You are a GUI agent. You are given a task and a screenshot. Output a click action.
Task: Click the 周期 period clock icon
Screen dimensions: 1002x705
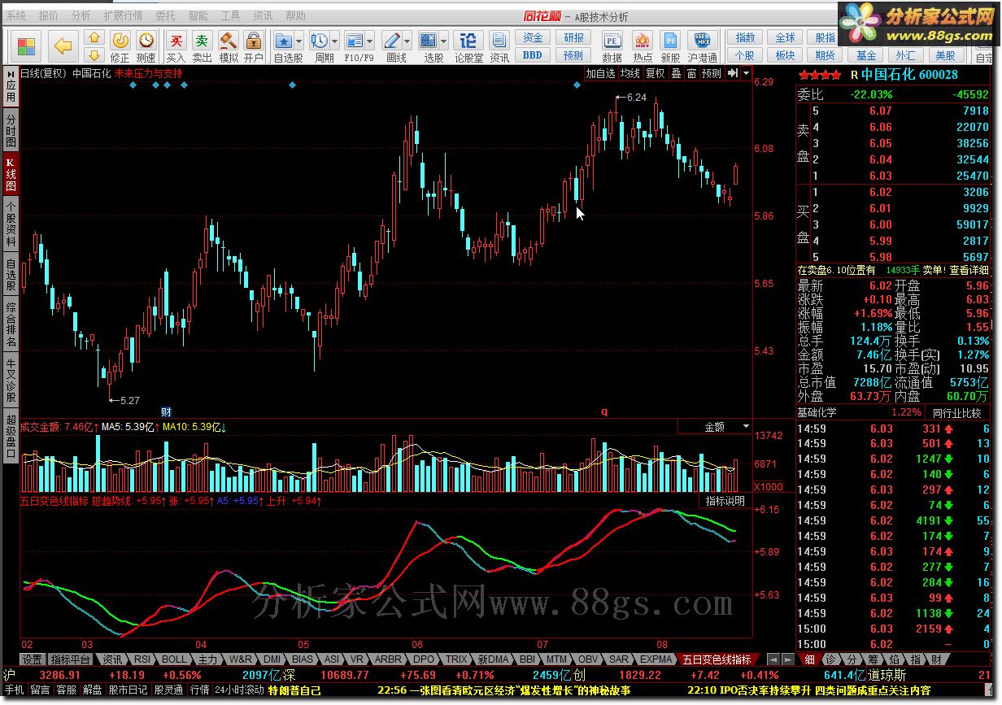click(319, 41)
